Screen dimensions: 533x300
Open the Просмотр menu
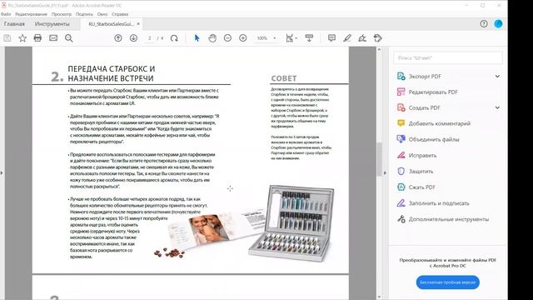(x=62, y=14)
